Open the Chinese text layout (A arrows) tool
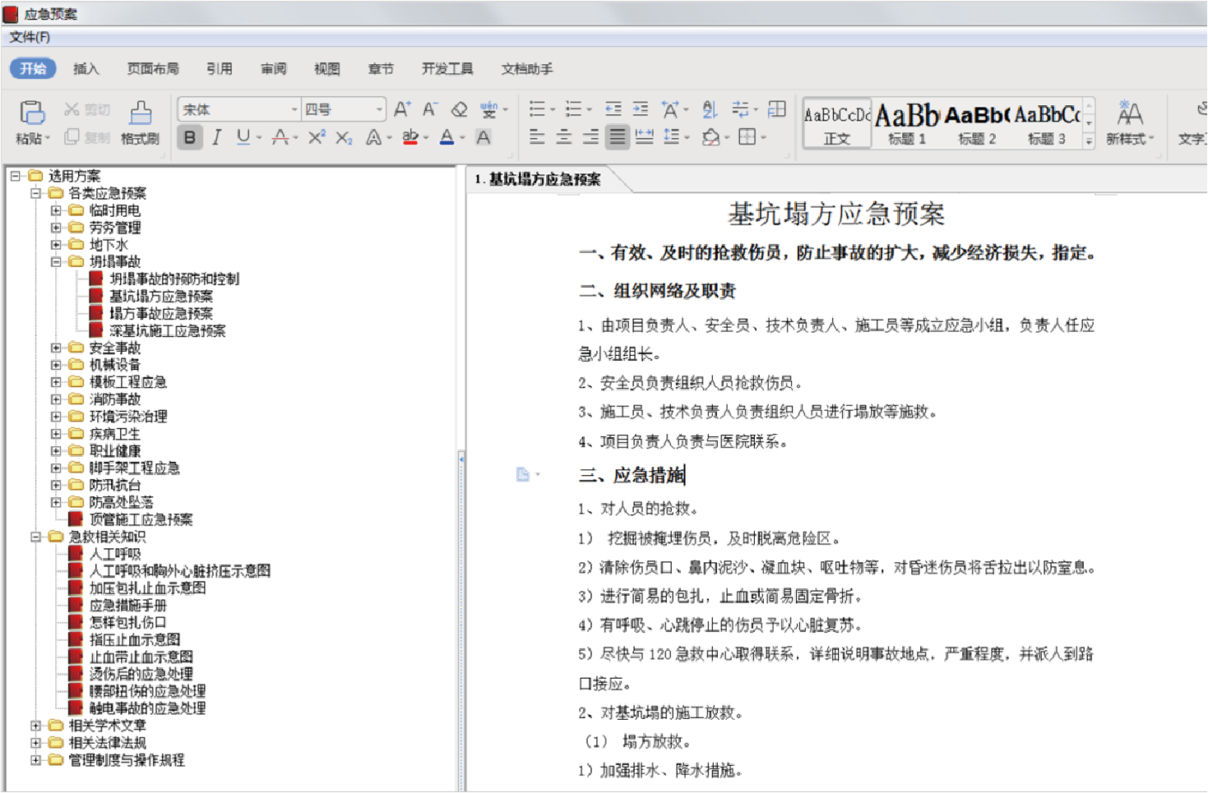Screen dimensions: 1208x793 [x=671, y=109]
